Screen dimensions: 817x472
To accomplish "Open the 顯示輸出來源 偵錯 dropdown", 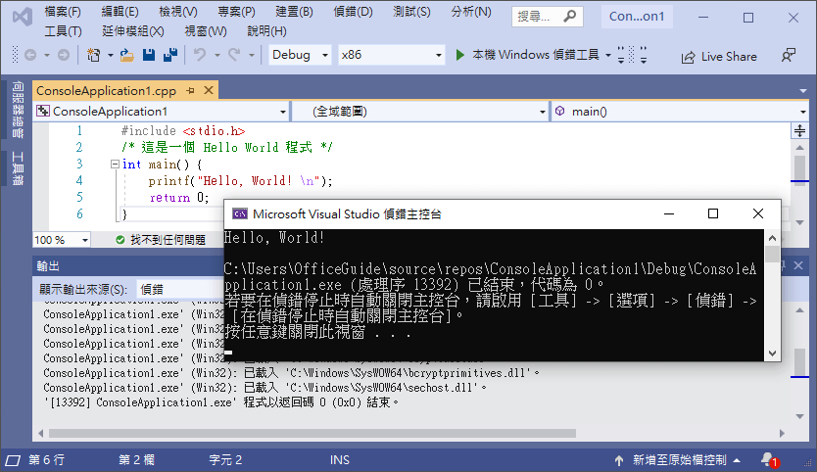I will 180,289.
